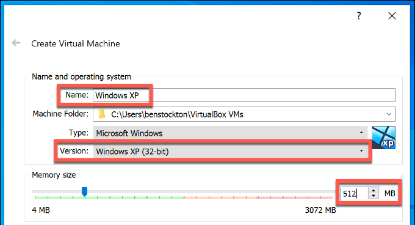The image size is (415, 225).
Task: Click the Version label
Action: (74, 151)
